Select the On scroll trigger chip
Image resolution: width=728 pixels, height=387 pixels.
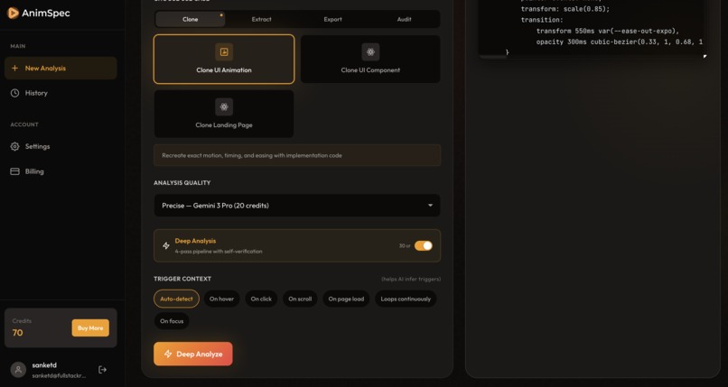300,299
